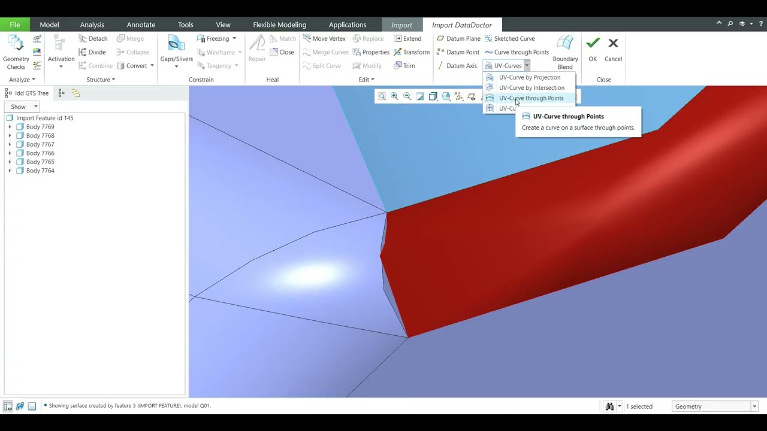Click the Zoom In viewport icon
767x431 pixels.
tap(394, 96)
